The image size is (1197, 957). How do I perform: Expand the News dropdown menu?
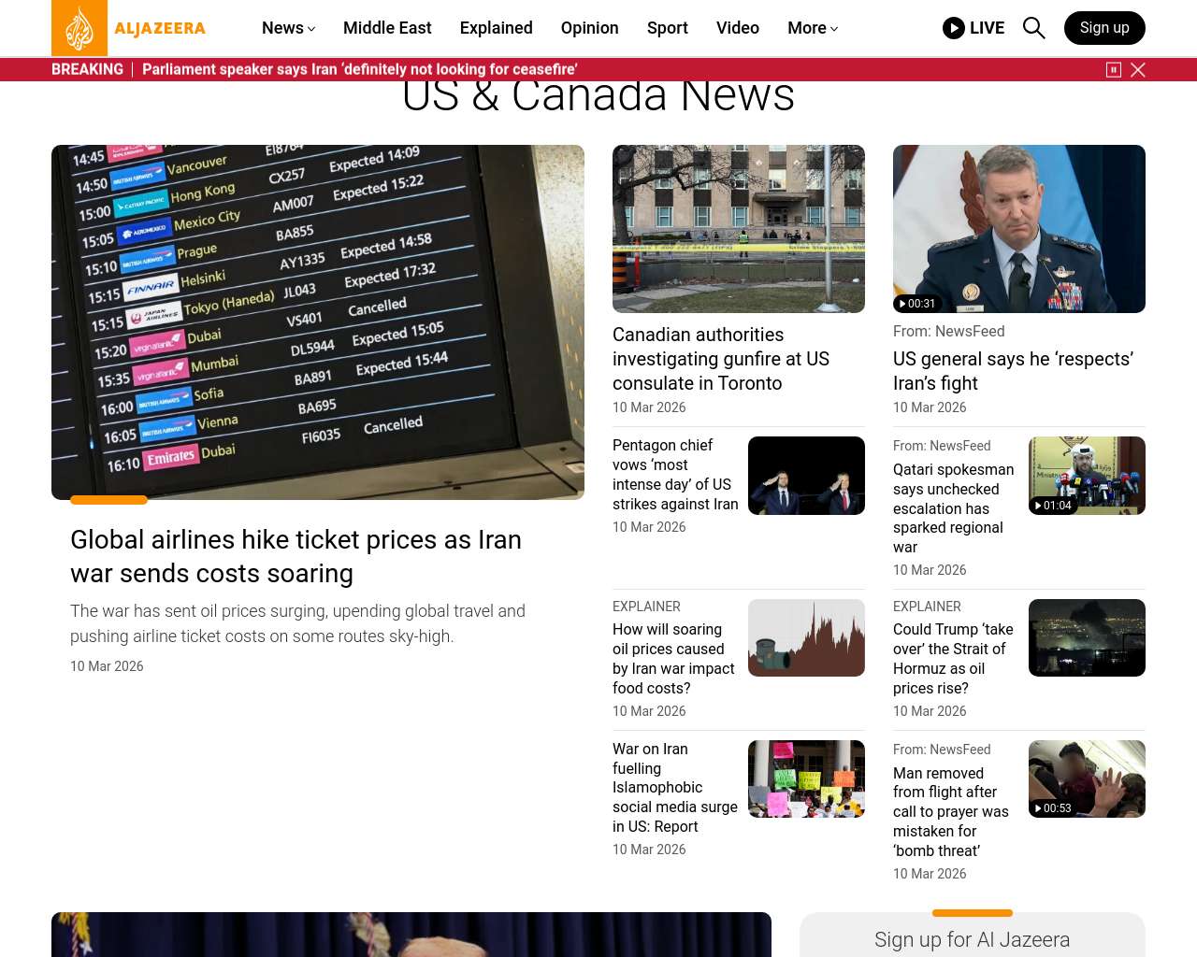tap(288, 28)
